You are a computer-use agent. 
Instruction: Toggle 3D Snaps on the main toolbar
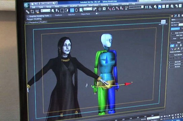(x=109, y=8)
